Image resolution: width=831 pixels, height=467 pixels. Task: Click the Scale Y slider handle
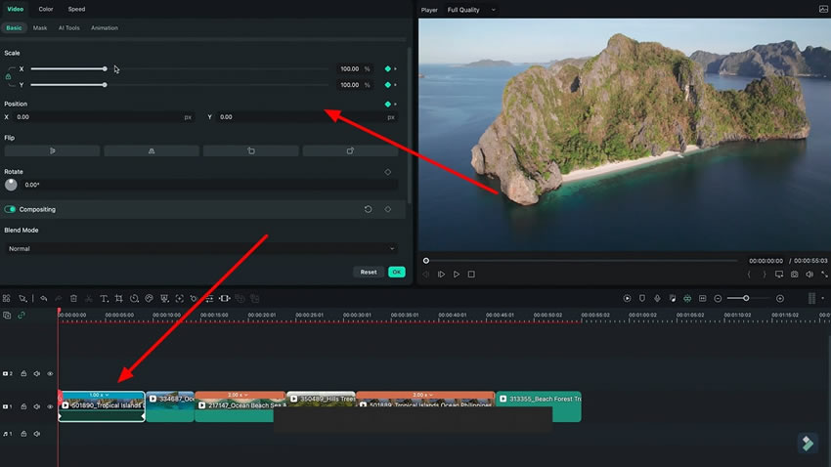(x=105, y=85)
